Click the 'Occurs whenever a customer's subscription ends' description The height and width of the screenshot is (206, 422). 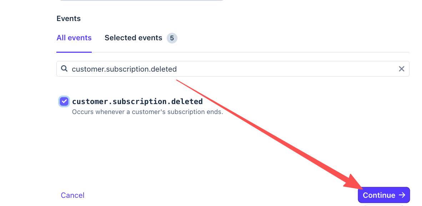point(147,112)
